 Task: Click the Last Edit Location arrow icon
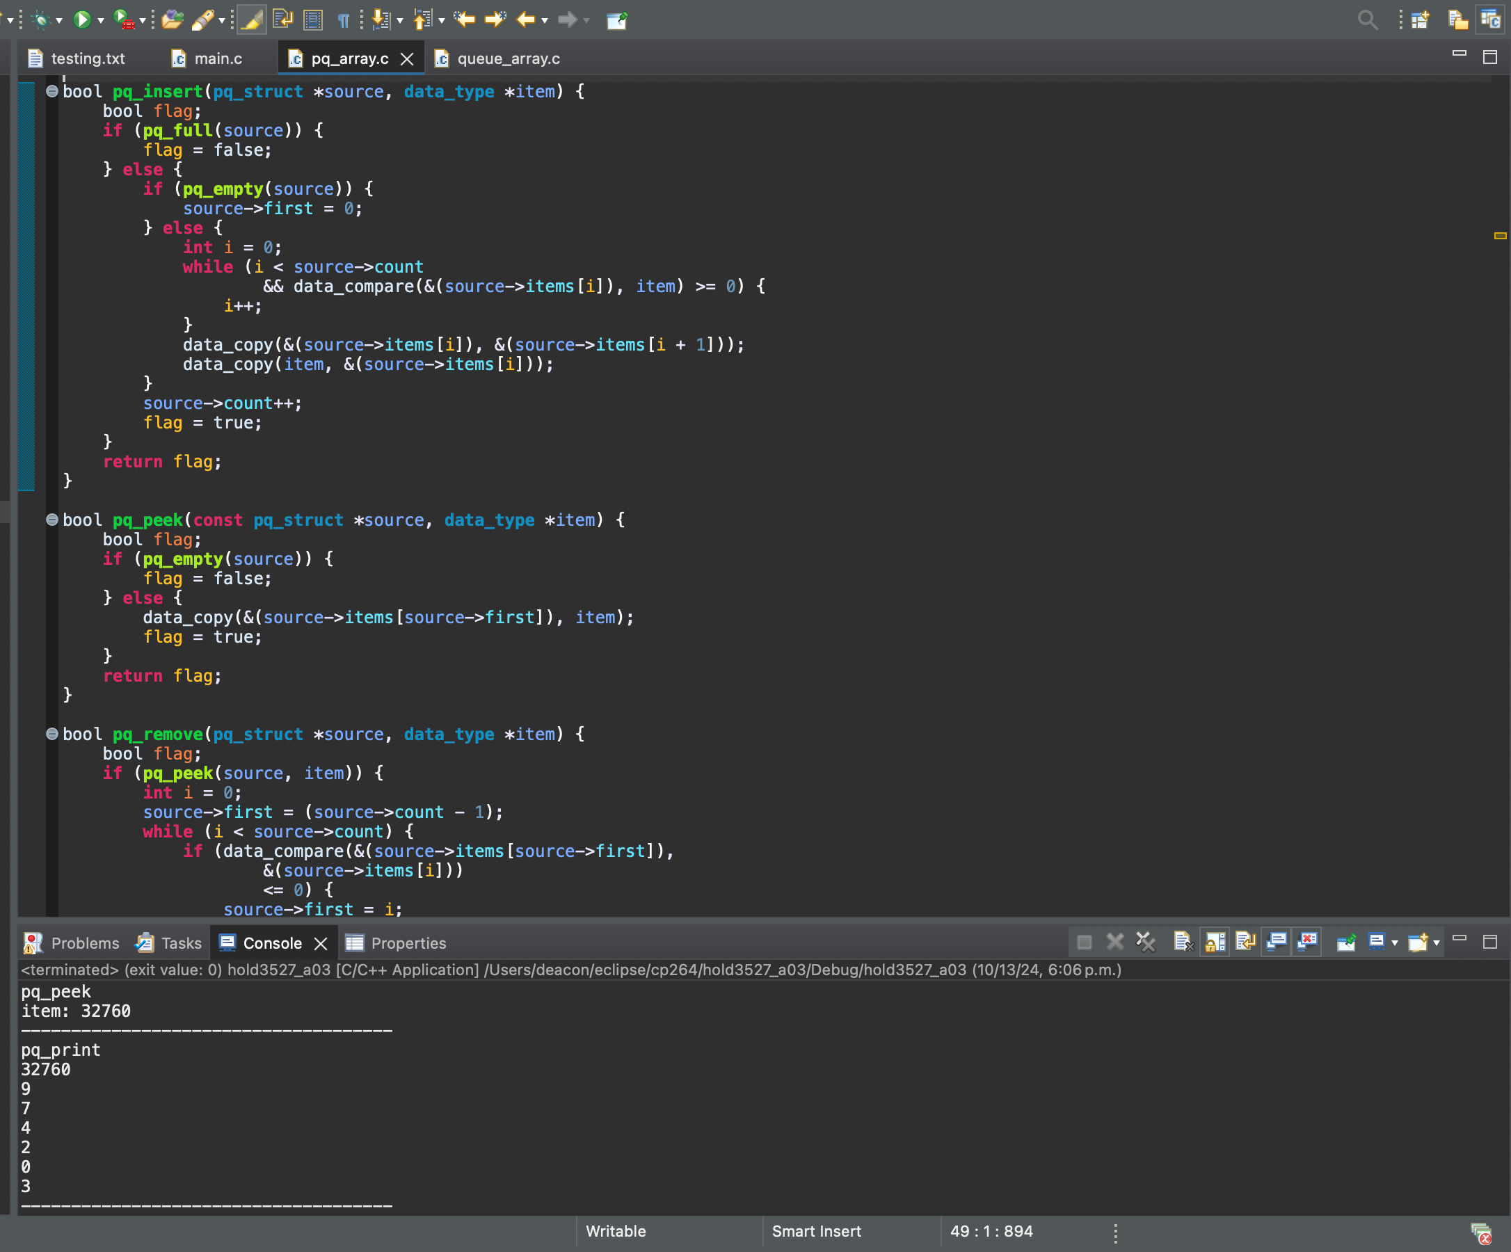click(x=464, y=20)
